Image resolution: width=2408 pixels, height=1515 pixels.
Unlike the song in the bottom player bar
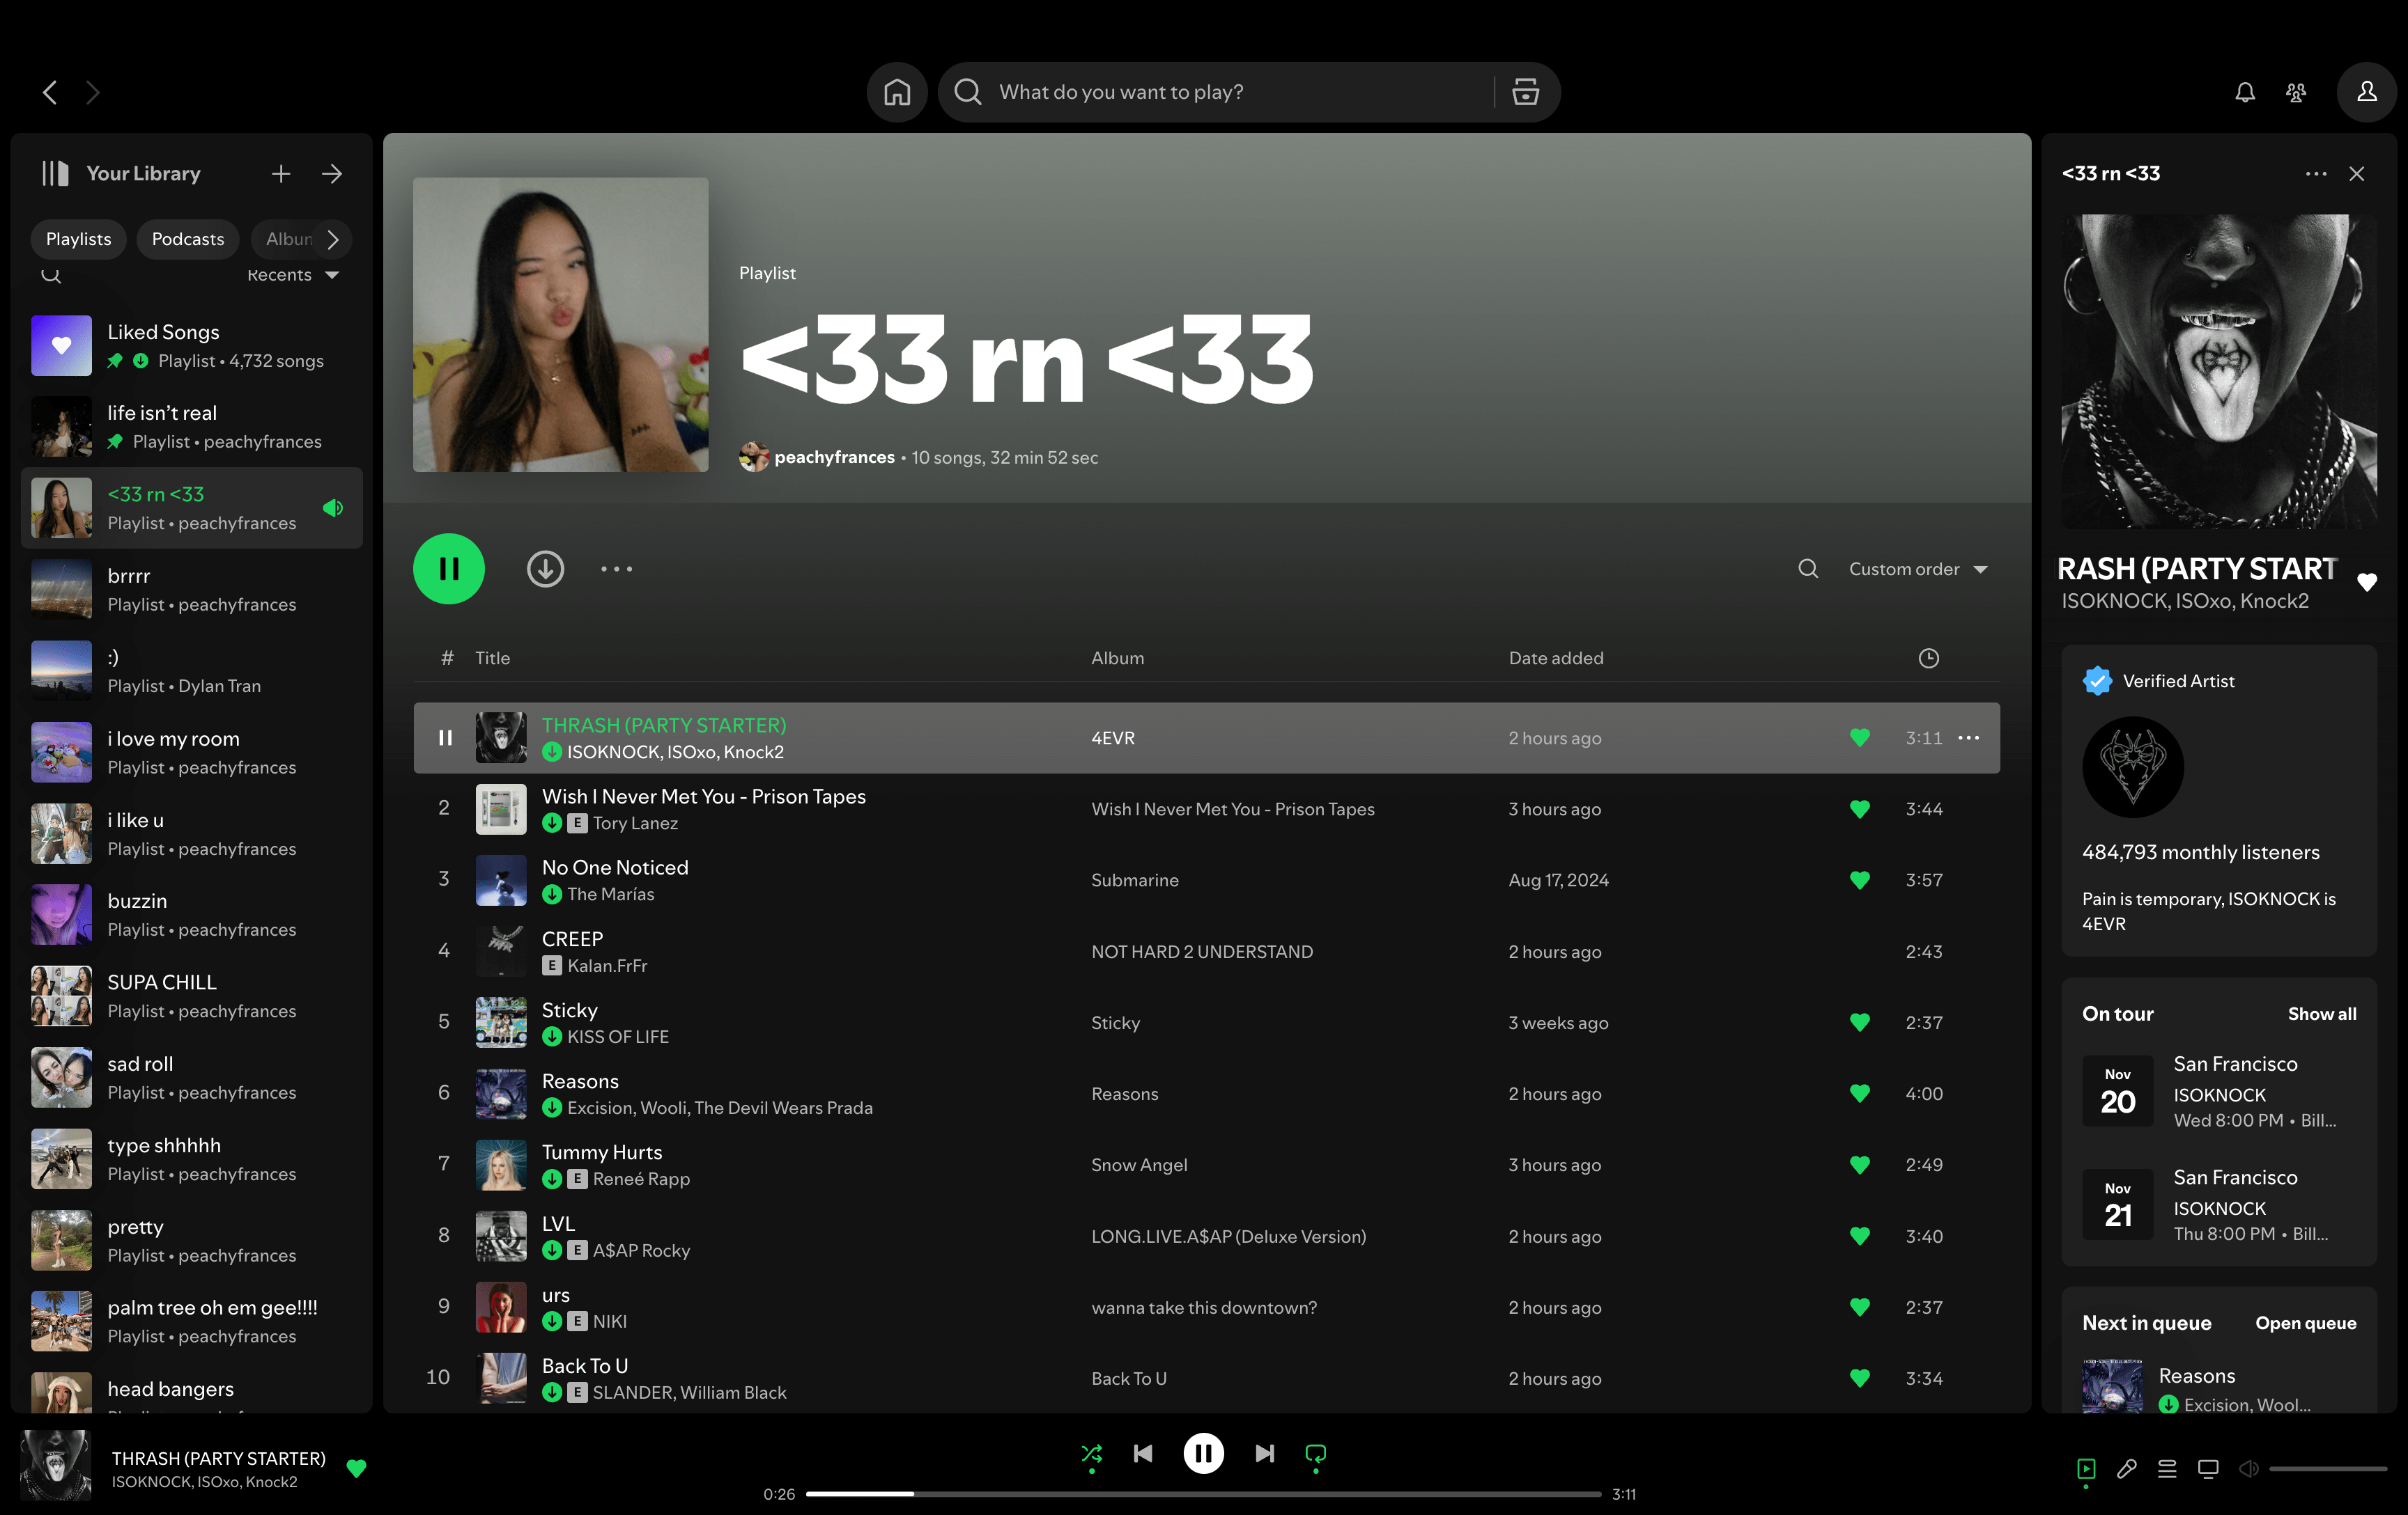click(x=356, y=1468)
